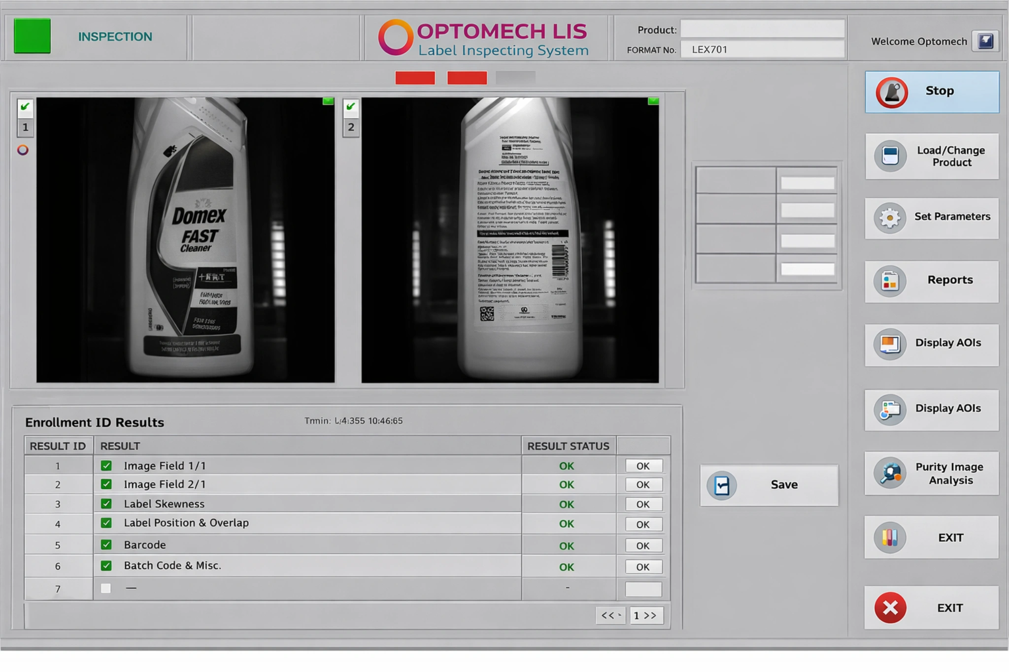
Task: Click the green inspection status square
Action: 32,36
